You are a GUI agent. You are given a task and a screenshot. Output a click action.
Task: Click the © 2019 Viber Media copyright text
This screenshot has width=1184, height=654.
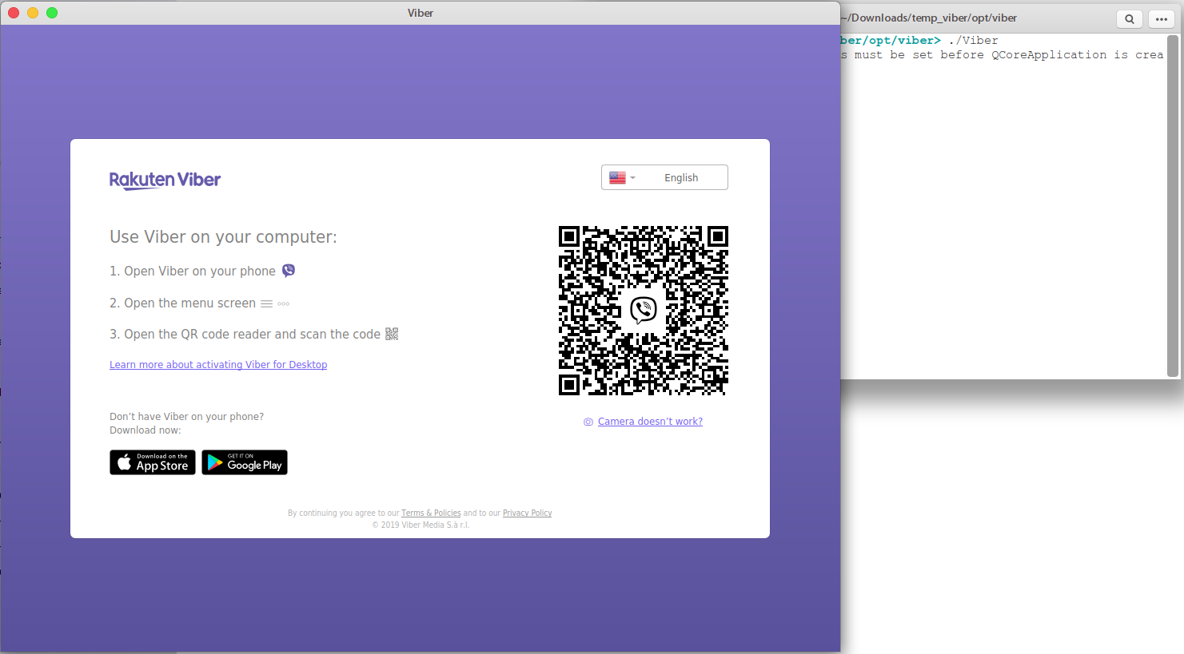point(421,525)
